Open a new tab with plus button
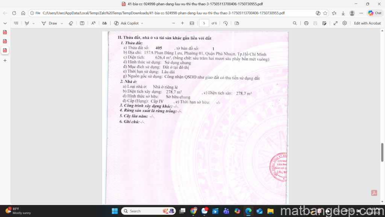The image size is (385, 217). (5, 60)
